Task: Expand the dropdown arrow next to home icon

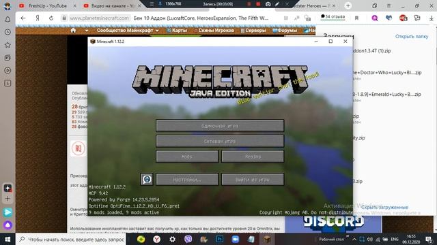Action: click(x=87, y=31)
